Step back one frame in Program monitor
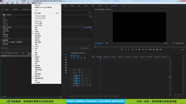 [136, 49]
